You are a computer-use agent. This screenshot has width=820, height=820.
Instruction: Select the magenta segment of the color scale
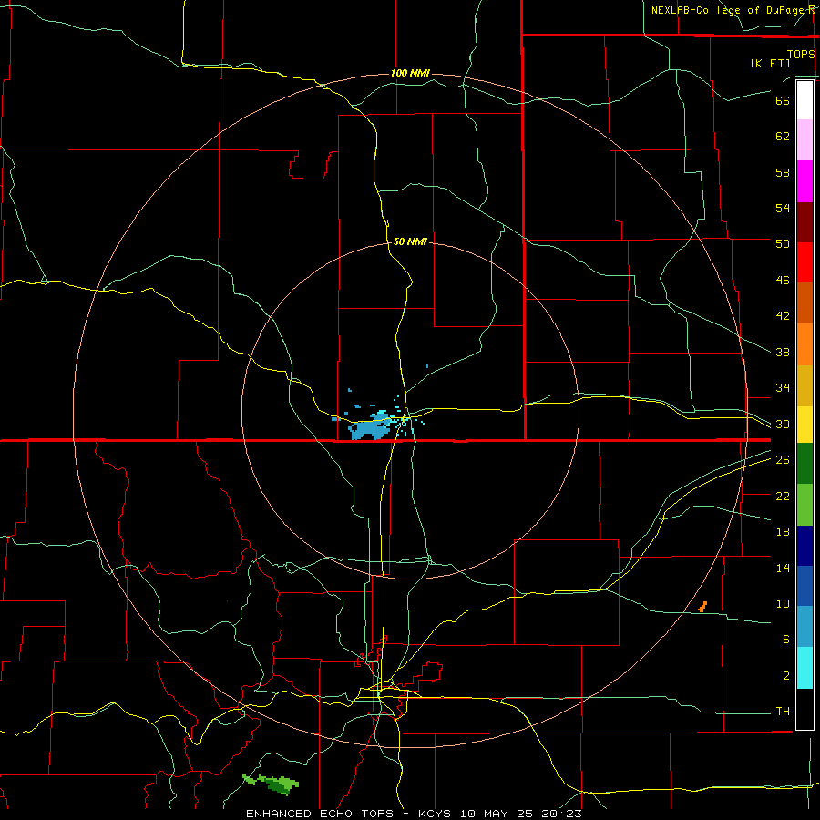[805, 181]
